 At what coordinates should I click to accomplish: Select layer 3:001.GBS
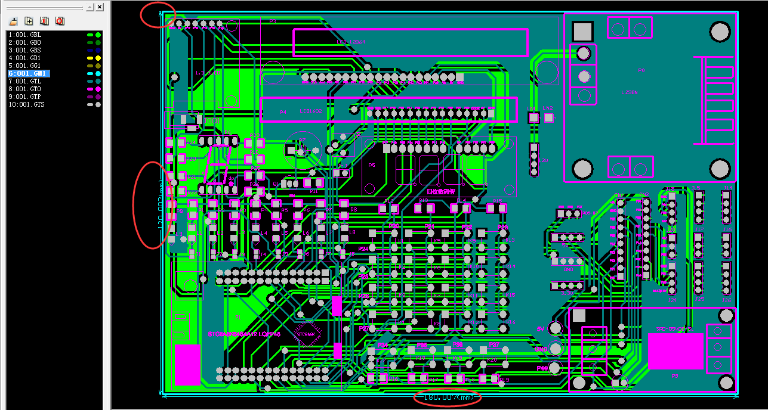(24, 51)
